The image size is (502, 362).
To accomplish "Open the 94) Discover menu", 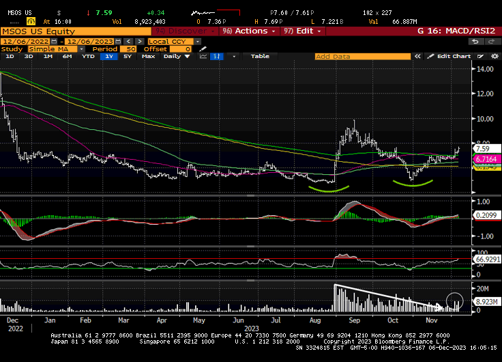I will (185, 31).
